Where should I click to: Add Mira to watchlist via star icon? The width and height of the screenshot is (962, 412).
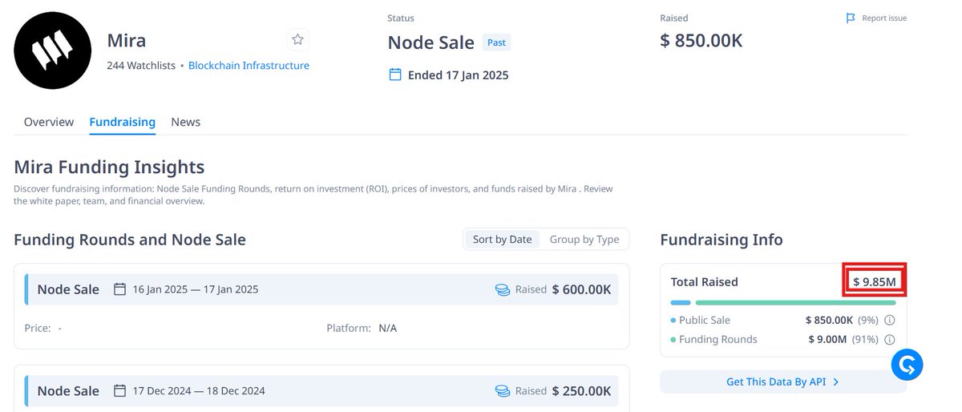(x=297, y=39)
